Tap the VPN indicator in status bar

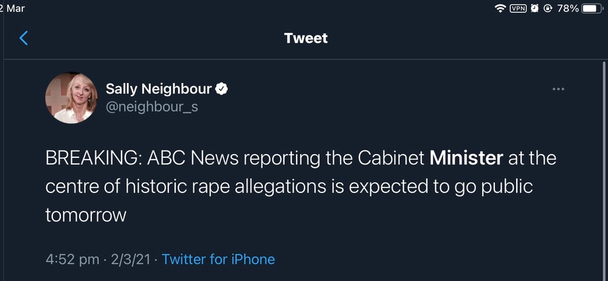pyautogui.click(x=518, y=8)
